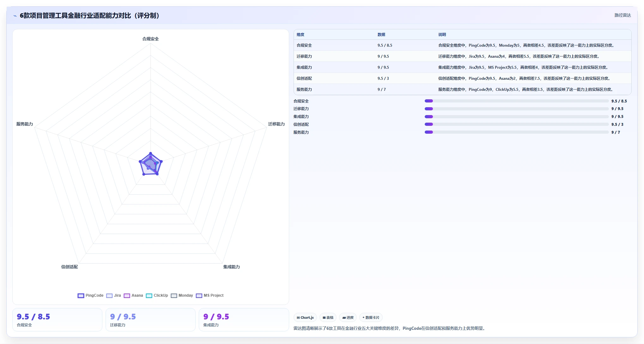Click the 路径雷达 label in header

click(x=623, y=15)
